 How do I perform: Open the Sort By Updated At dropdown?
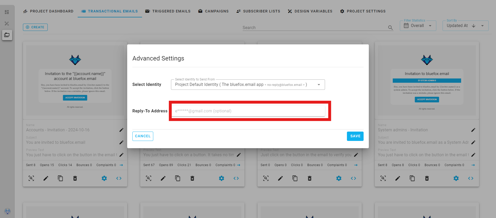[x=466, y=26]
